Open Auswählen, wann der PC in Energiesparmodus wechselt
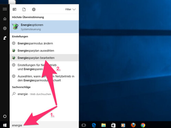The height and width of the screenshot is (128, 171). coord(44,78)
